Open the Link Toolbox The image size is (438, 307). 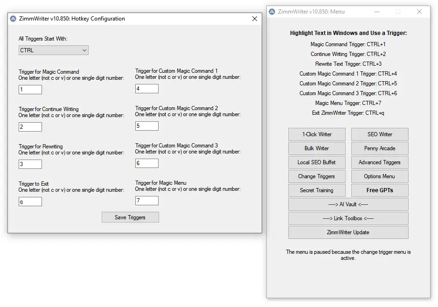tap(348, 218)
